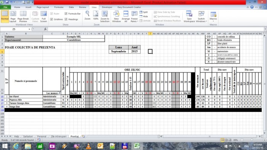Expand the Freeze Panes dropdown
The height and width of the screenshot is (150, 267).
click(x=134, y=16)
